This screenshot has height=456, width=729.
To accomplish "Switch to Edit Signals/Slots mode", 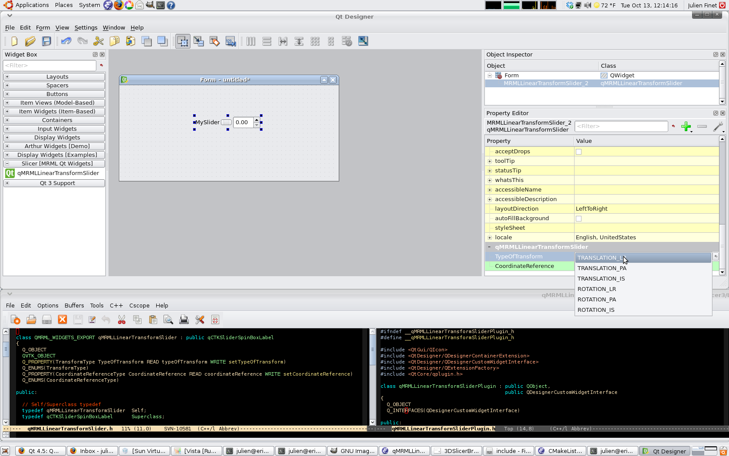I will click(x=199, y=41).
